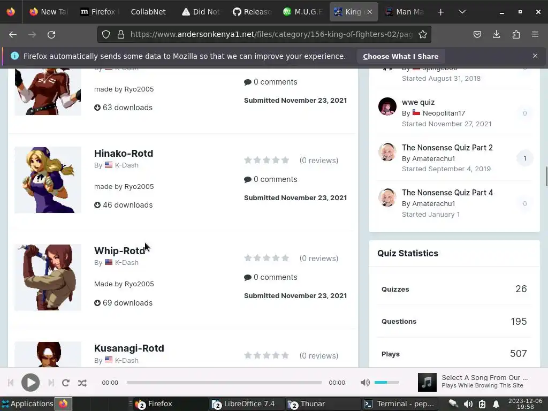Screen dimensions: 548x411
Task: Open notifications bell tray icon
Action: (496, 405)
